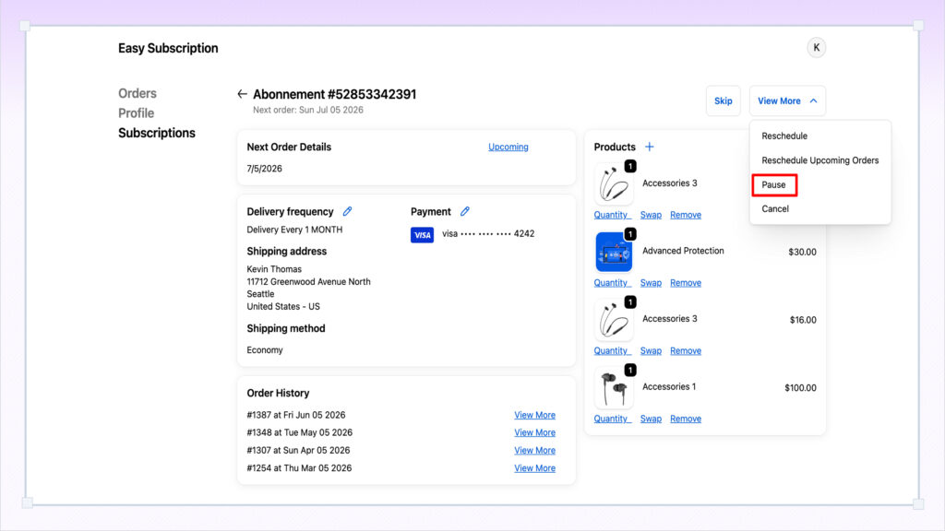Click the $30.00 Advanced Protection price

pos(802,252)
